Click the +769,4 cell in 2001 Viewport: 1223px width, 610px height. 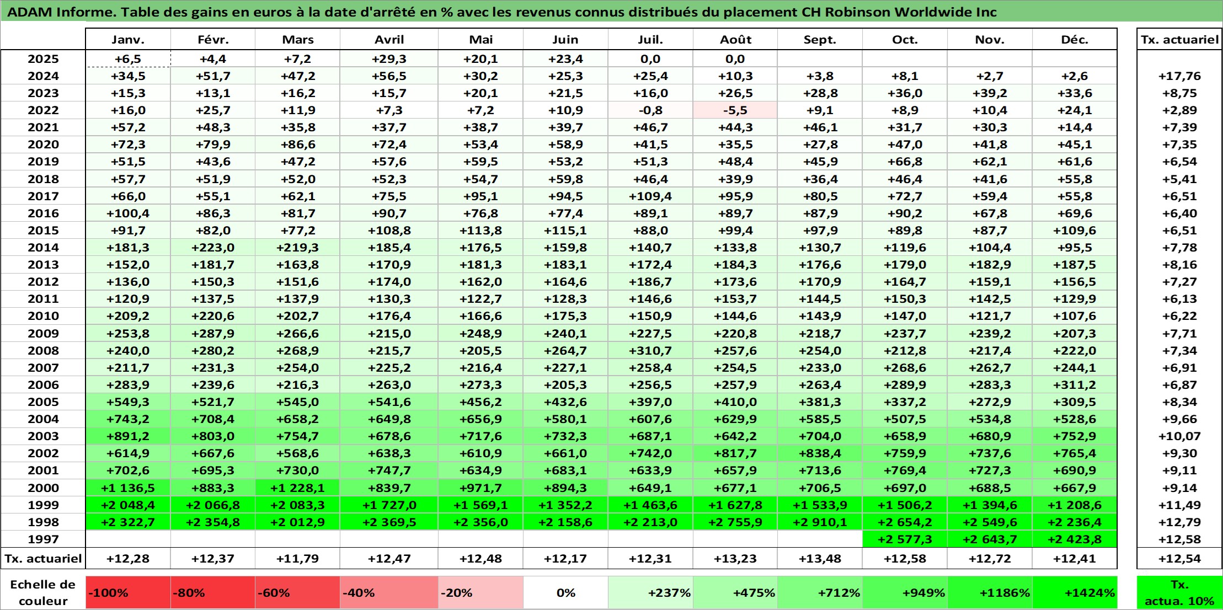(905, 470)
